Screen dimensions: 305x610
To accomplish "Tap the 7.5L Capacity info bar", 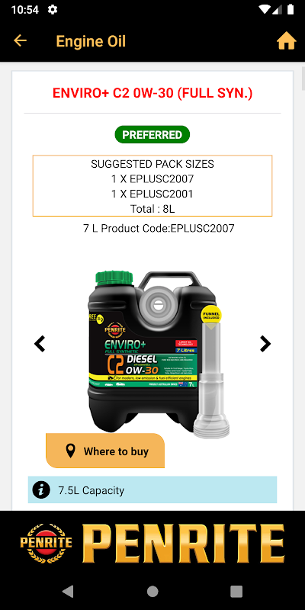I will coord(152,490).
